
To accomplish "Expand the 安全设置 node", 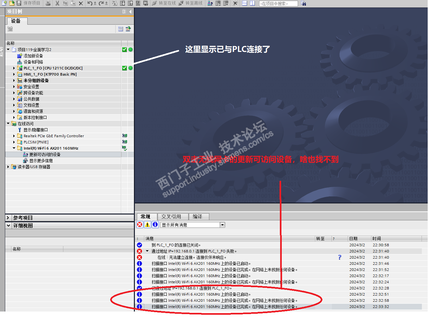I will pos(14,87).
